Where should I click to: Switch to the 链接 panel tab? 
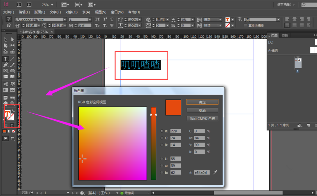[x=285, y=35]
